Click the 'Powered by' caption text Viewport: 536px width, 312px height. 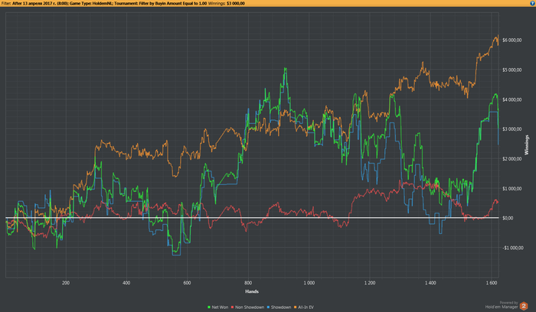[x=508, y=303]
